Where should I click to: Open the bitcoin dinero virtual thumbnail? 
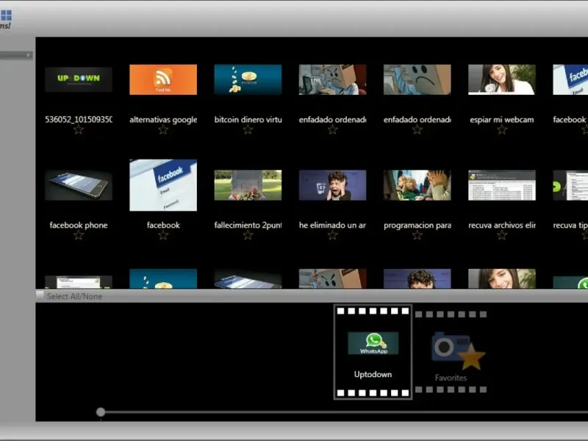coord(248,79)
